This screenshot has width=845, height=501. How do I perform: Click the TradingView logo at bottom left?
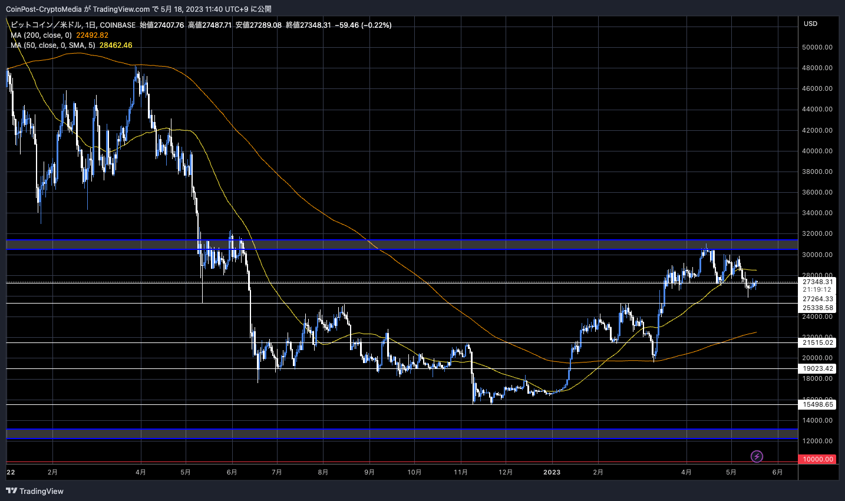pos(35,491)
